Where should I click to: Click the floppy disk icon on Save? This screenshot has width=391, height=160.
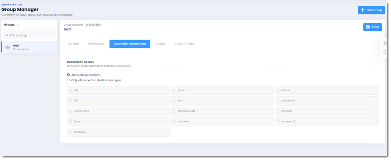tap(368, 27)
